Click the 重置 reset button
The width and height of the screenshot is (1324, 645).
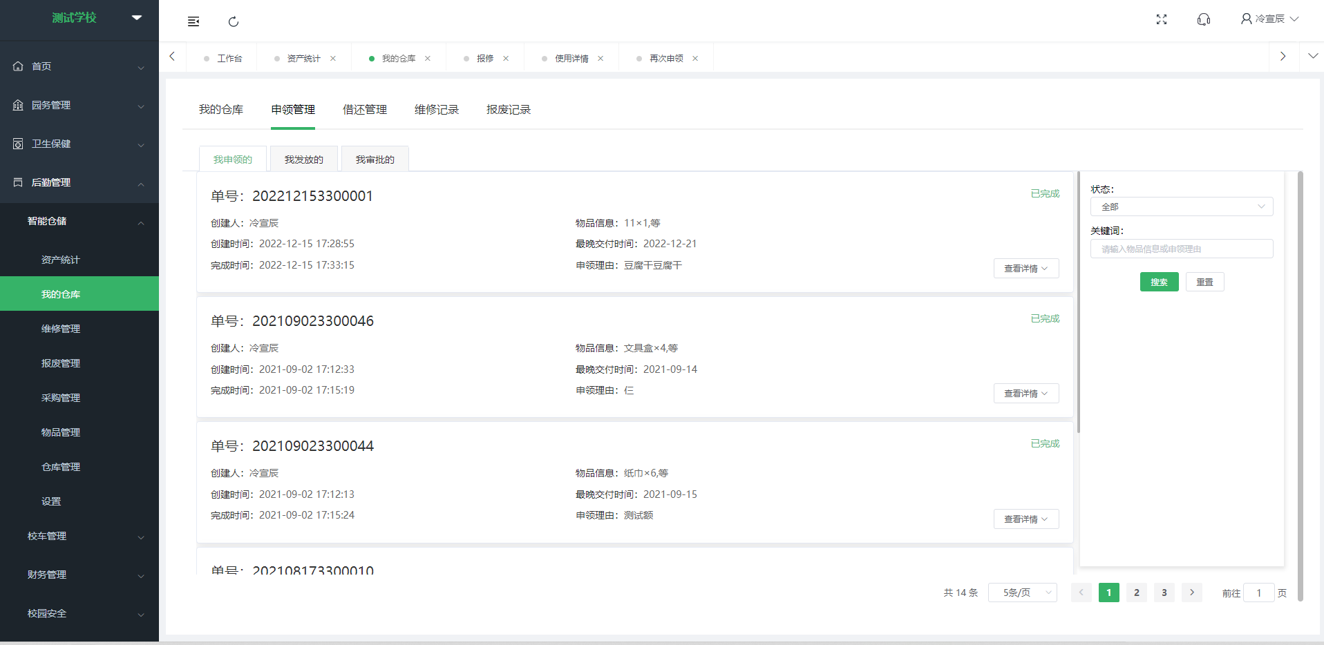click(1205, 282)
